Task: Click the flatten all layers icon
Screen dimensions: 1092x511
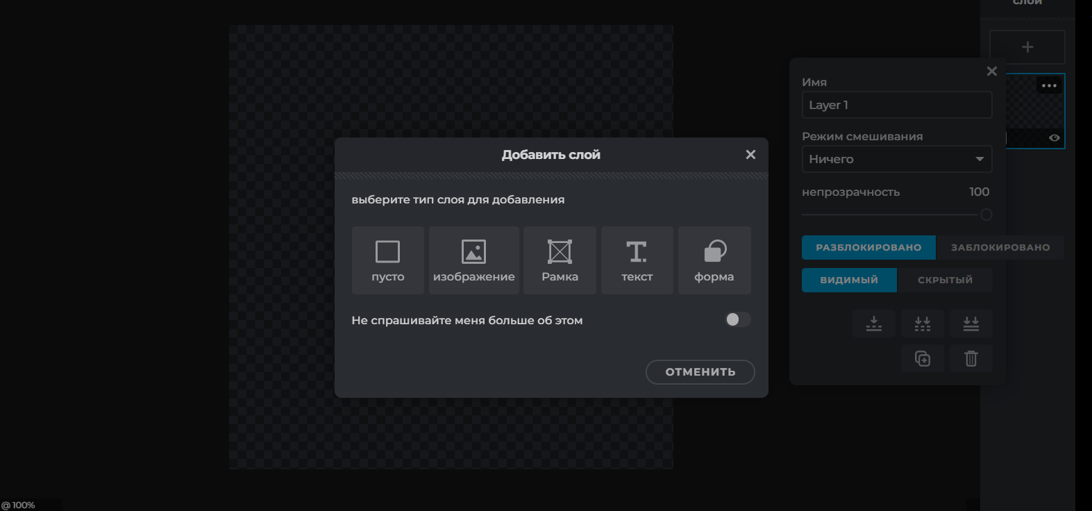Action: click(x=971, y=324)
